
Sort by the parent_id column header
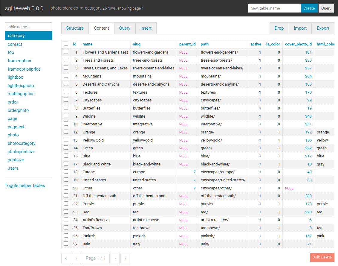tap(187, 44)
